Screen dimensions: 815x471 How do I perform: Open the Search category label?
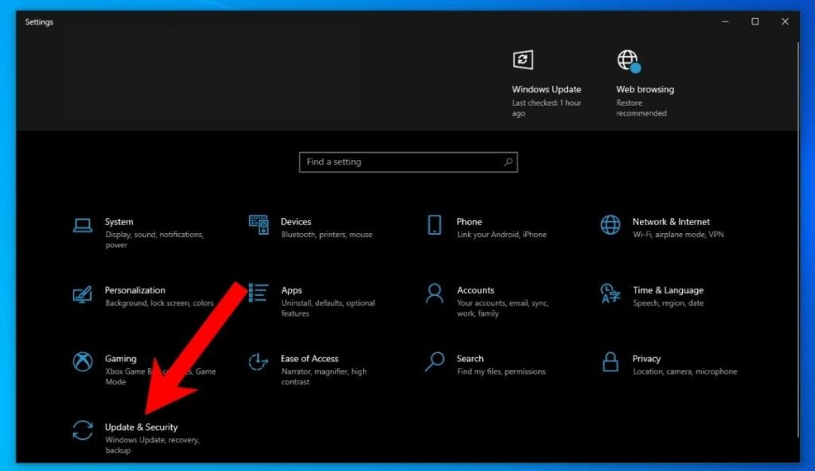[x=470, y=359]
